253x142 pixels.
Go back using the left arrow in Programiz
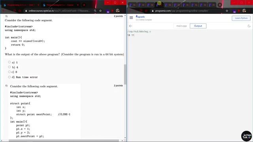130,26
